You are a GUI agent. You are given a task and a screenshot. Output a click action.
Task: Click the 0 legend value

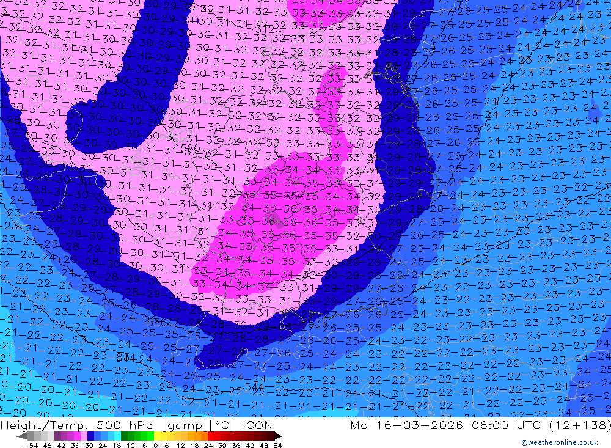(155, 446)
